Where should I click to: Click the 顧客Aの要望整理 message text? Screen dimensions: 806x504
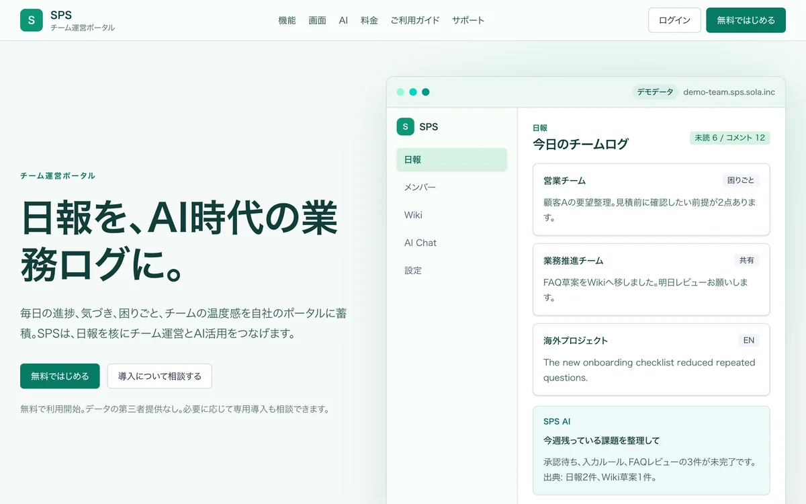[650, 210]
